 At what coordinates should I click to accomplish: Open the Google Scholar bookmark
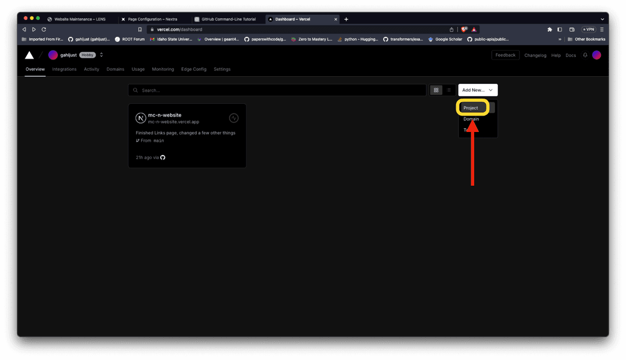coord(445,39)
